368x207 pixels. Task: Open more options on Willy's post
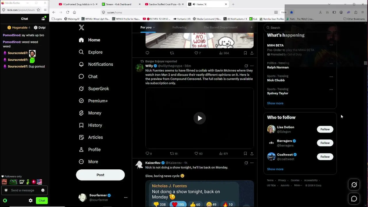[252, 66]
